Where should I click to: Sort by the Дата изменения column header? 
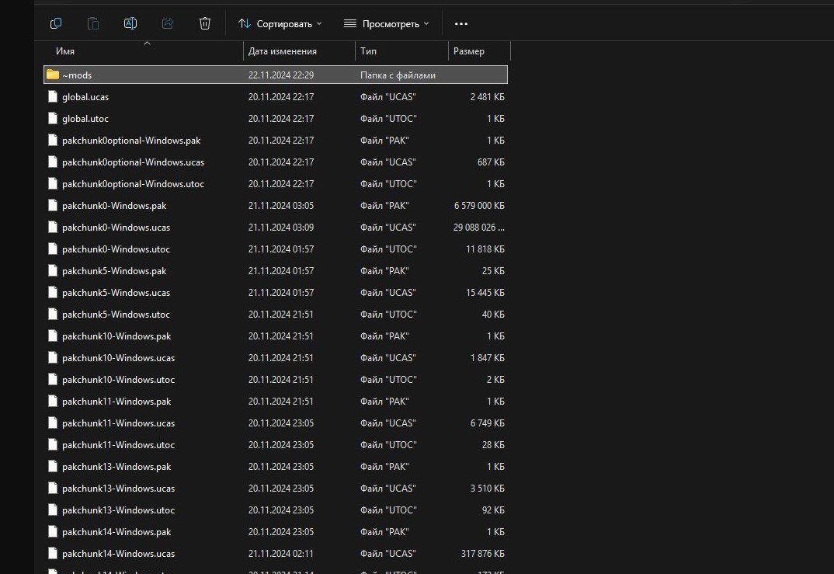tap(283, 51)
